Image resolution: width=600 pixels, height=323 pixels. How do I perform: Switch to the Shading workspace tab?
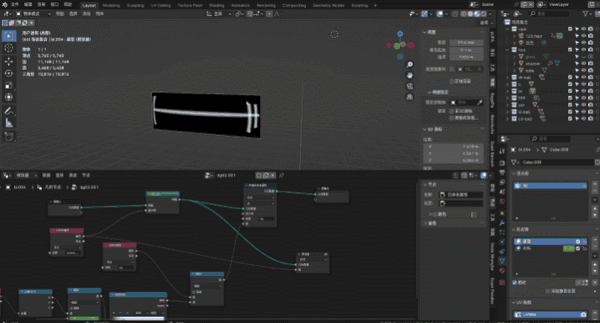[x=217, y=5]
